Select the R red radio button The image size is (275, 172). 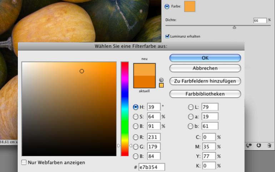click(136, 137)
